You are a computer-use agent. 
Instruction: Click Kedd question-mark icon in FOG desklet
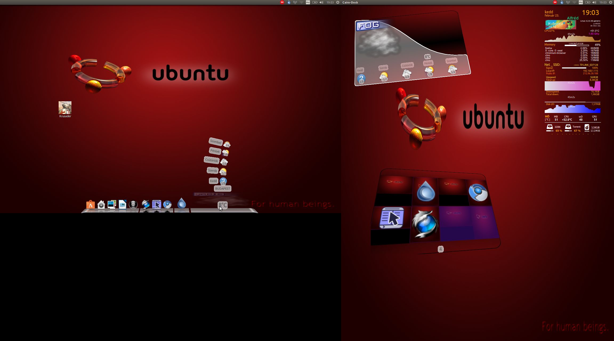[361, 79]
